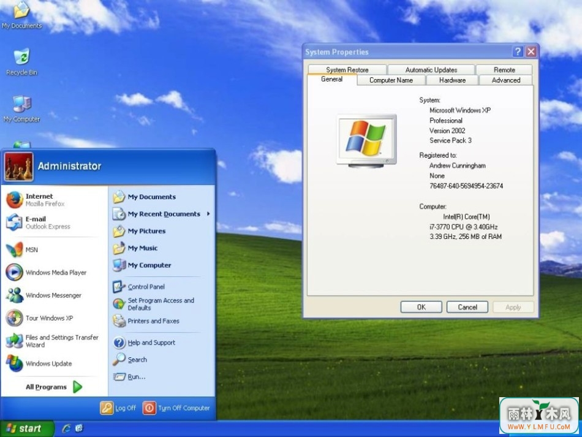Click Outlook Express icon in quick launch bar

coord(78,428)
